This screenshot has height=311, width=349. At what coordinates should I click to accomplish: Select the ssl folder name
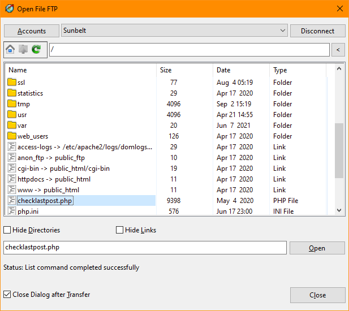[x=21, y=83]
